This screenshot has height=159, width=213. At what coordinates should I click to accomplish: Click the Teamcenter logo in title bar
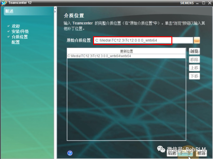[x=4, y=3]
